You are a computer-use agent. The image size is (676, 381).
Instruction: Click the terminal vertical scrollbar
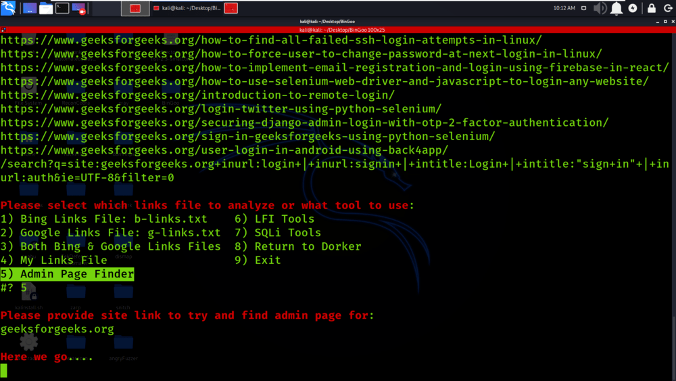coord(674,349)
